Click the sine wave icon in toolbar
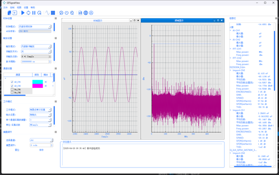 point(48,13)
